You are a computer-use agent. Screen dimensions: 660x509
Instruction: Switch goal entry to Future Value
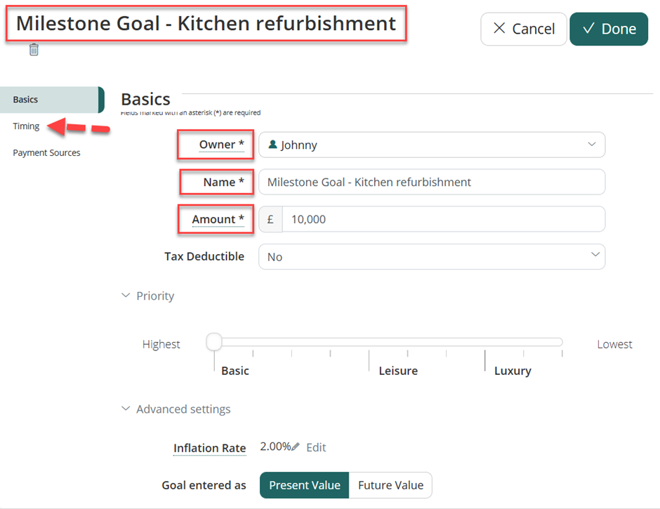[390, 485]
